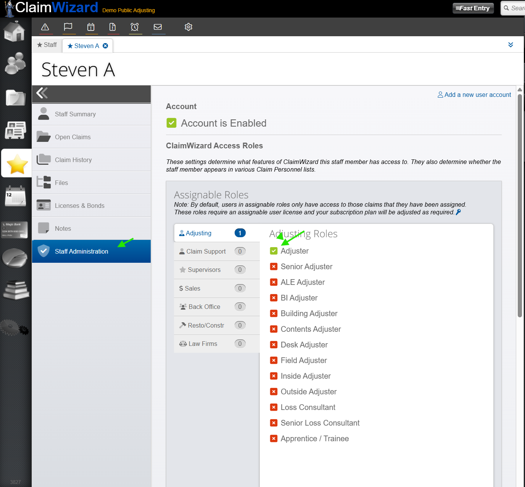Screen dimensions: 525x487
Task: Enable the Apprentice / Trainee role
Action: click(x=274, y=438)
